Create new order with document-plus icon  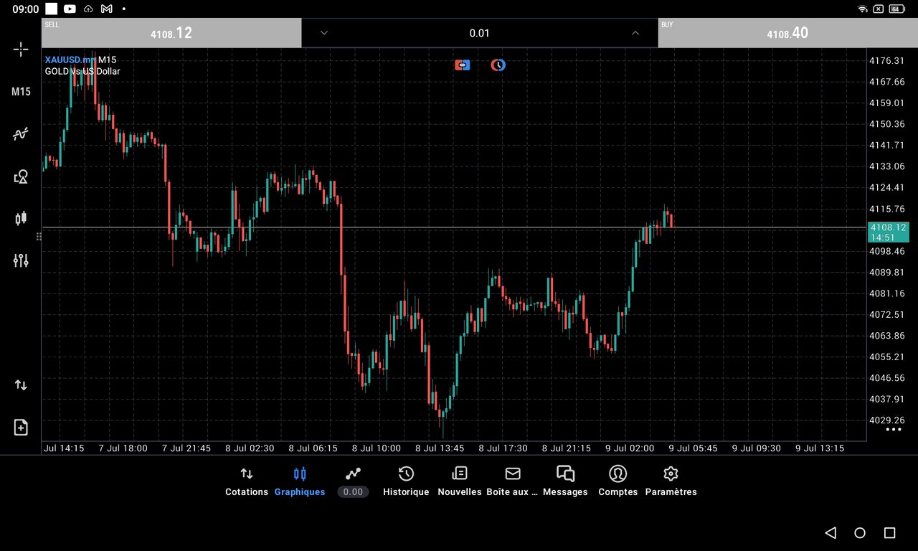[x=21, y=427]
